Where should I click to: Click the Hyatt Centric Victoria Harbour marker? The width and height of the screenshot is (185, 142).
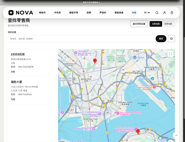(136, 129)
